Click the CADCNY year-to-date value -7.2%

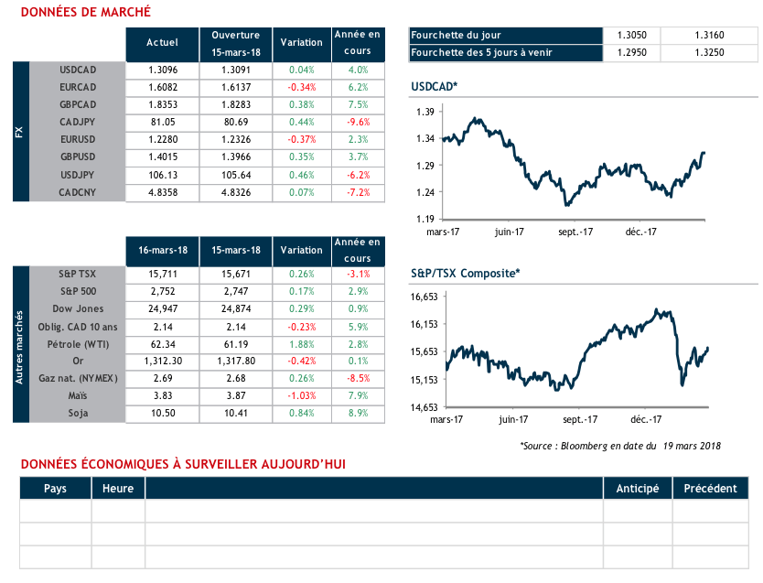[358, 192]
